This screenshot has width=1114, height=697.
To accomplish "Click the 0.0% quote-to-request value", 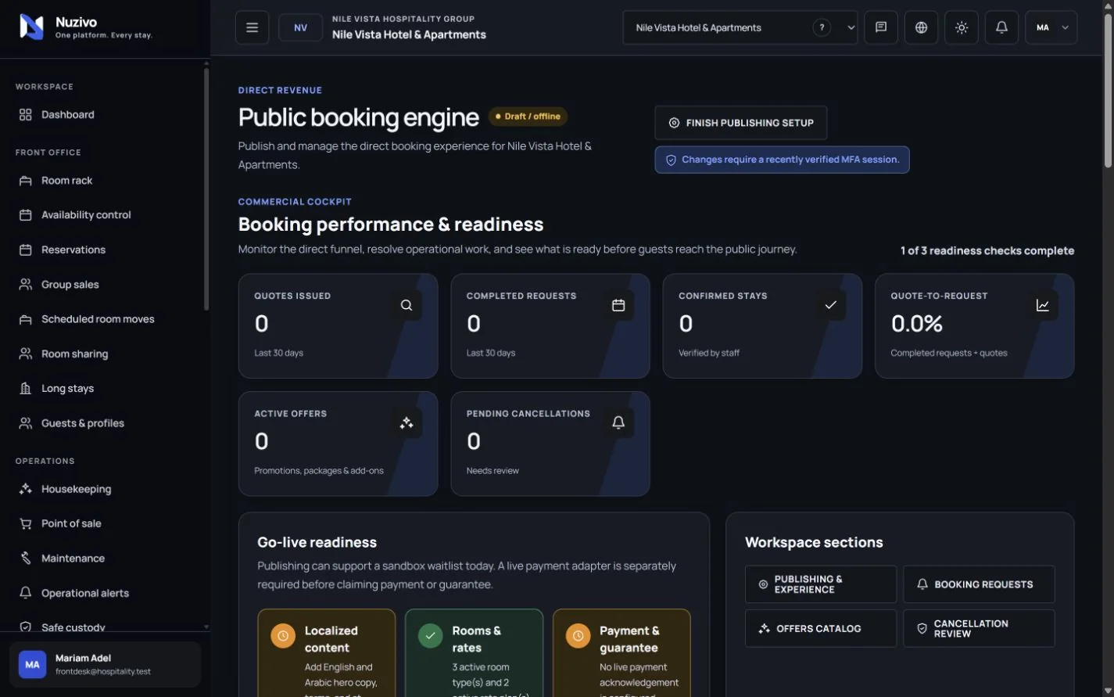I will pos(917,324).
